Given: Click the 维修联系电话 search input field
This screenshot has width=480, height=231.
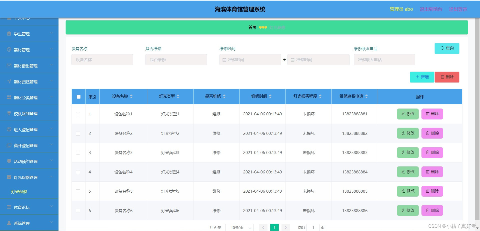Looking at the screenshot, I should (x=384, y=60).
